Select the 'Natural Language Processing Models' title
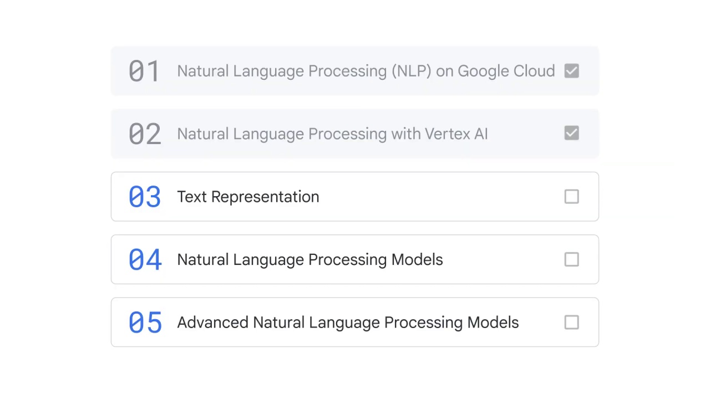The image size is (710, 399). pos(310,260)
